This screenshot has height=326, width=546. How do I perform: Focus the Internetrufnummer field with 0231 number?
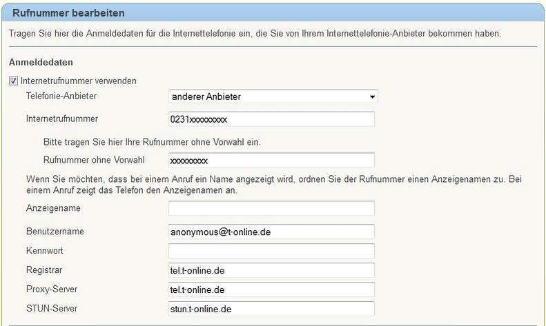coord(271,119)
